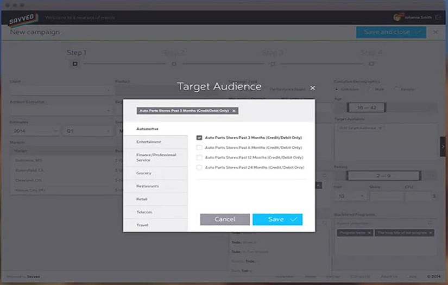The width and height of the screenshot is (448, 285).
Task: Close the New campaign panel
Action: tap(436, 33)
